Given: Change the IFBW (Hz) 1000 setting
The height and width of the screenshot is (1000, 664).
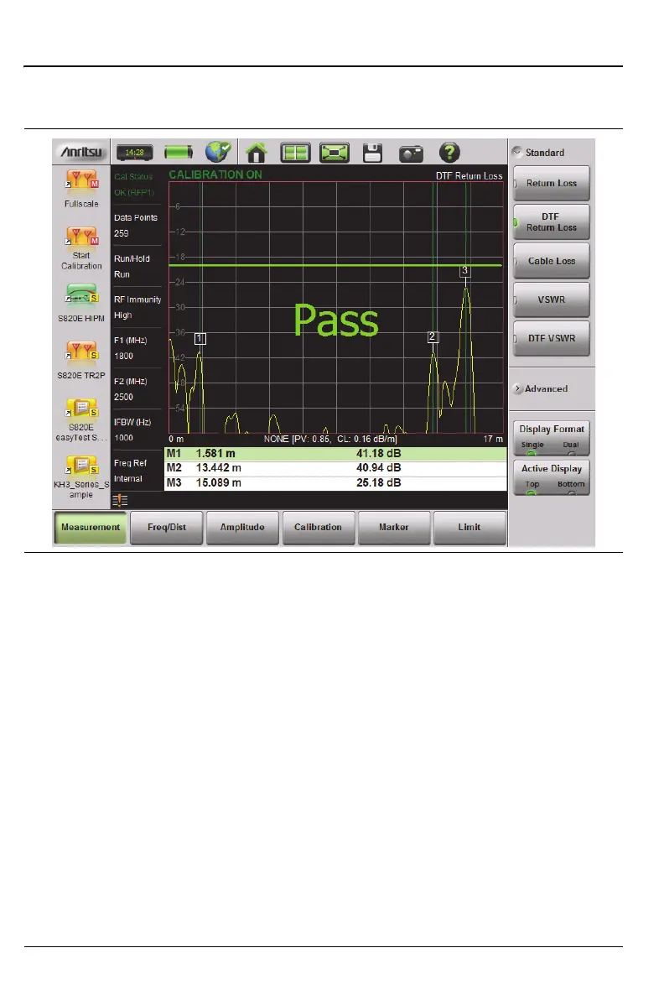Looking at the screenshot, I should [x=137, y=430].
